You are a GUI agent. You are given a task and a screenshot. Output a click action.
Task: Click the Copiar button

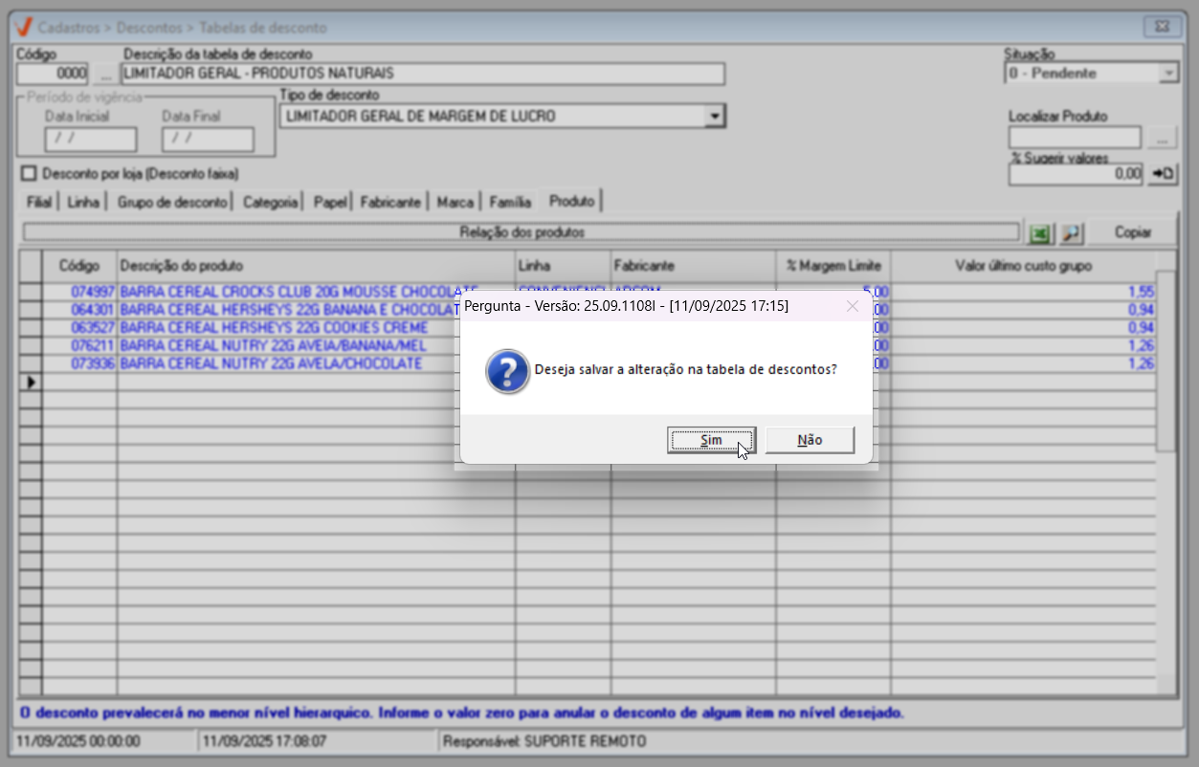click(1133, 232)
